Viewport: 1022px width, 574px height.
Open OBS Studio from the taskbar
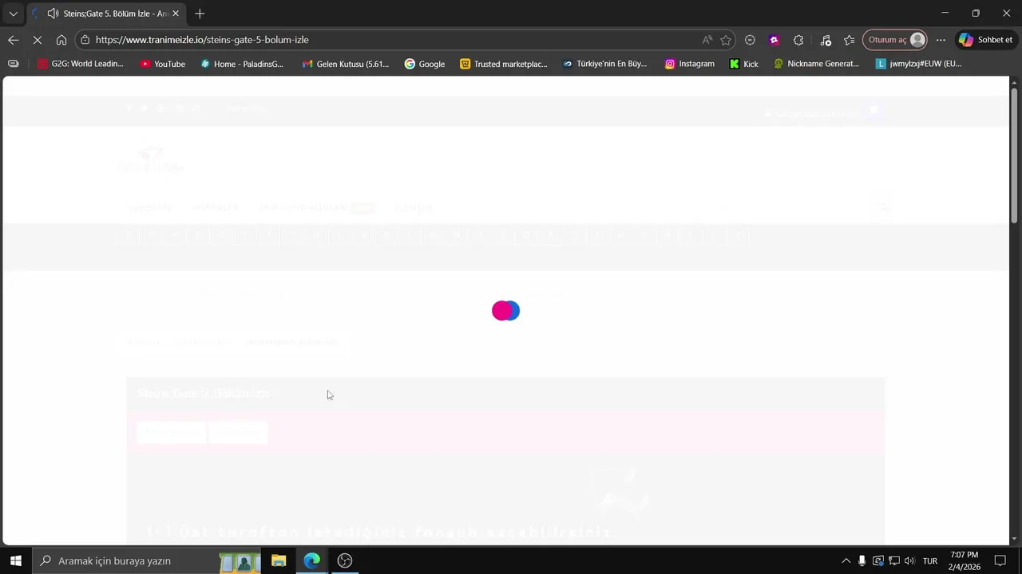pos(345,560)
